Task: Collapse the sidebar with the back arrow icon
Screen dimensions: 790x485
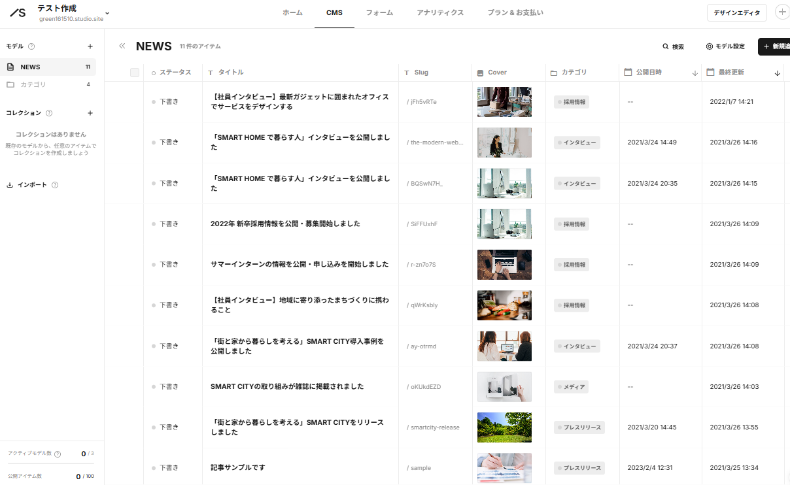Action: 122,46
